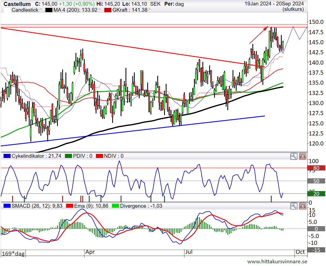
Task: Click the gray 50 level marker
Action: tap(316, 181)
